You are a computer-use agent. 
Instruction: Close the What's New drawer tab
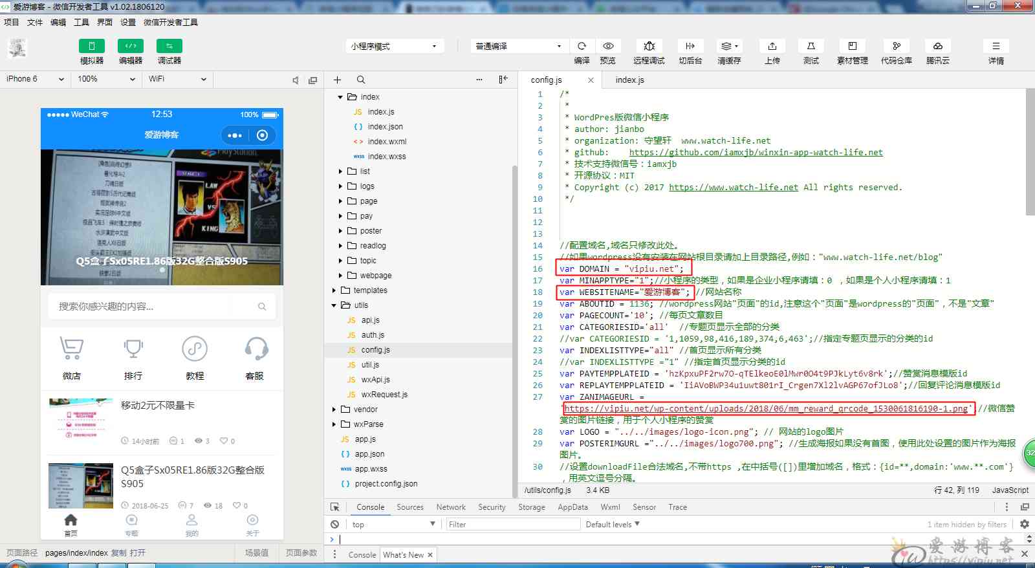point(430,554)
